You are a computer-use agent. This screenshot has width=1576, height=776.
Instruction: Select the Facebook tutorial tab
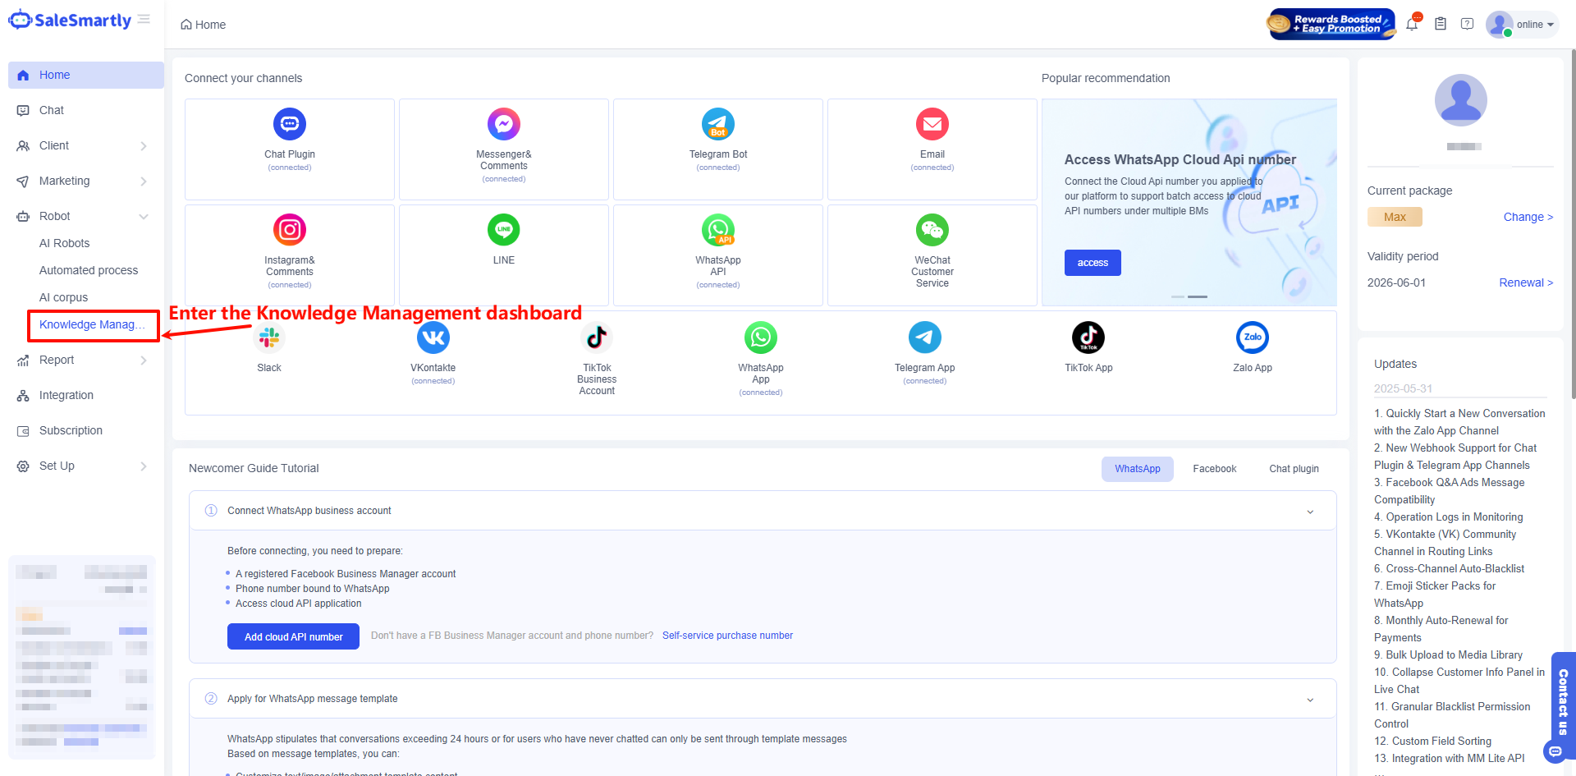[x=1215, y=469]
